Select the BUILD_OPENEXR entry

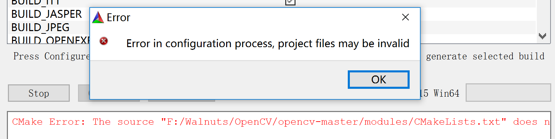(51, 40)
